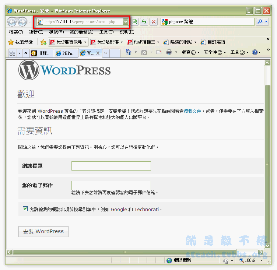This screenshot has height=270, width=277.
Task: Open the 我的最愛 favorites star button
Action: tap(21, 42)
